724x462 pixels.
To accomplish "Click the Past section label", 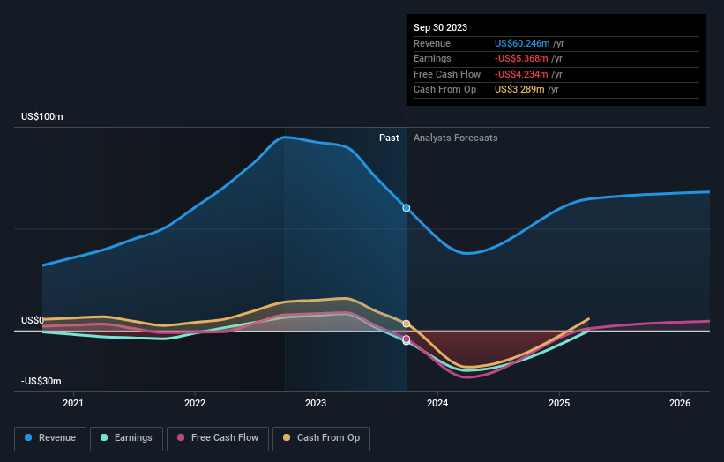I will pyautogui.click(x=389, y=138).
